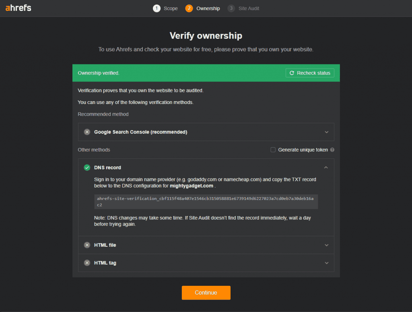This screenshot has width=412, height=312.
Task: Go to the Scope step label
Action: [x=171, y=8]
